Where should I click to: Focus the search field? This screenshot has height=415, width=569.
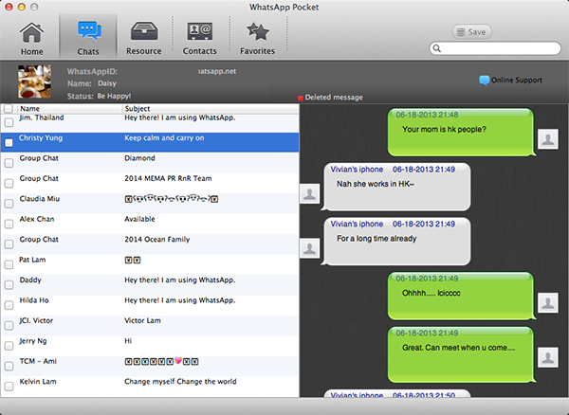pyautogui.click(x=495, y=48)
